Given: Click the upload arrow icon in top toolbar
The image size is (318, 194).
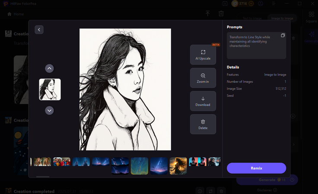Looking at the screenshot, I should [208, 13].
